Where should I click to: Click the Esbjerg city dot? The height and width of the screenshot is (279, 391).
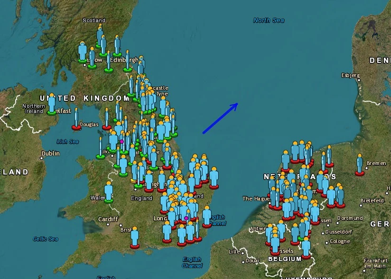(x=359, y=80)
